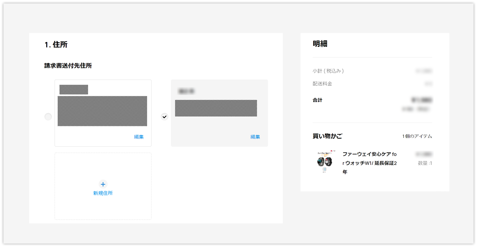Click the 1個のアイテム item count
Image resolution: width=477 pixels, height=247 pixels.
417,136
